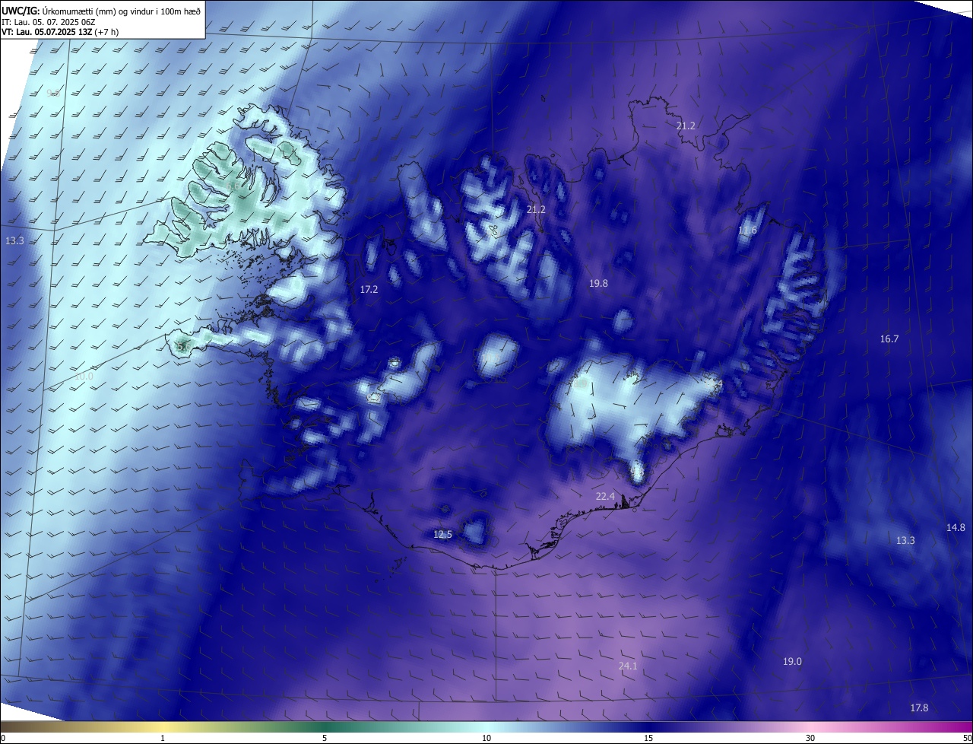Click the color scale tick label 10
This screenshot has width=973, height=744.
coord(486,738)
